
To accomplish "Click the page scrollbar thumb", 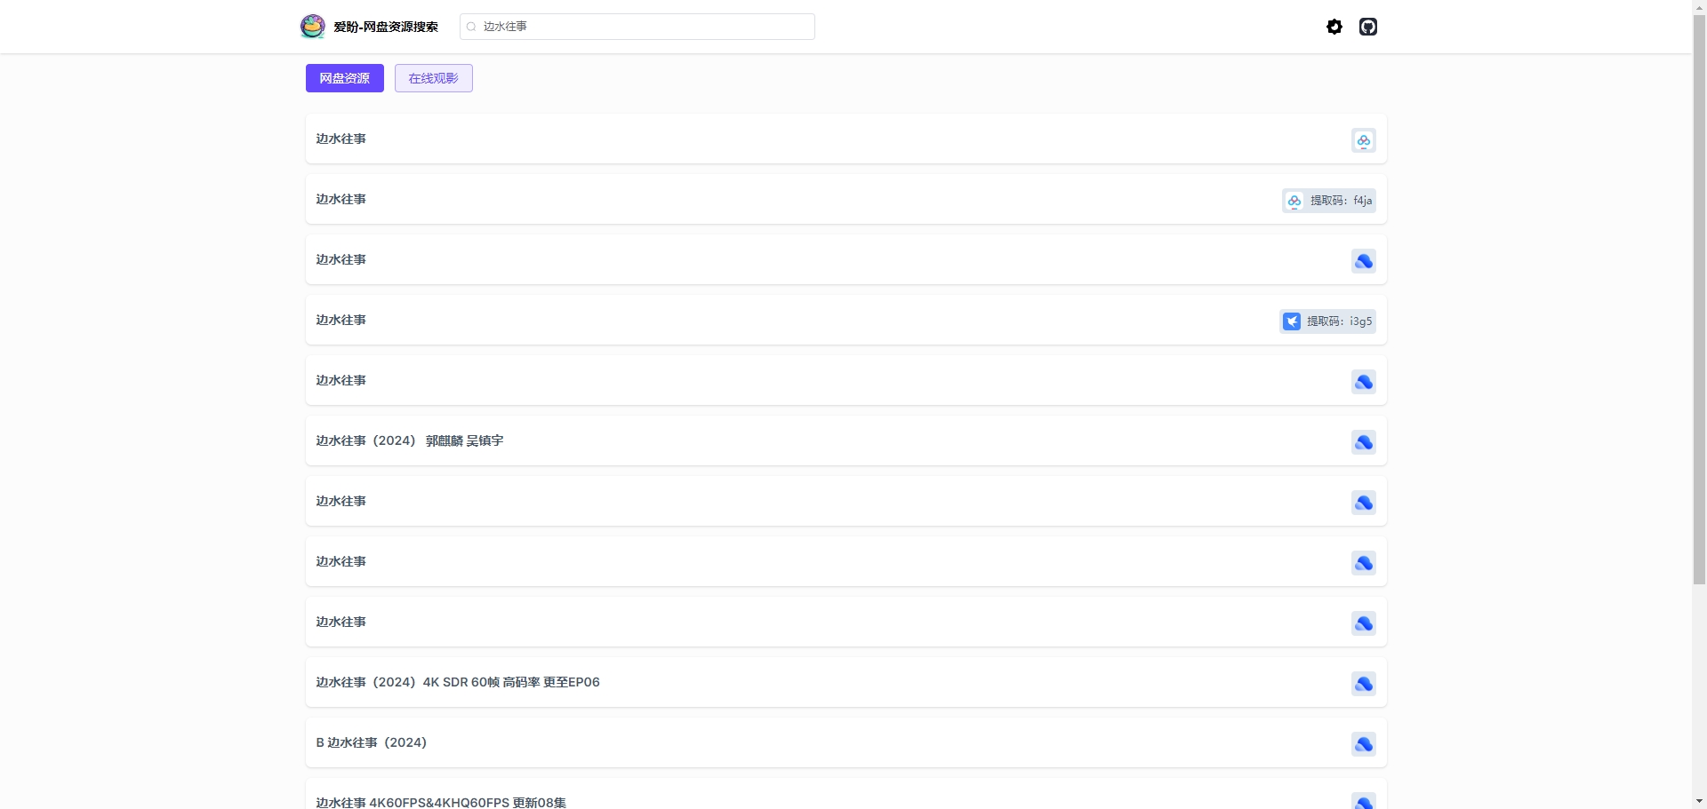I will 1699,299.
